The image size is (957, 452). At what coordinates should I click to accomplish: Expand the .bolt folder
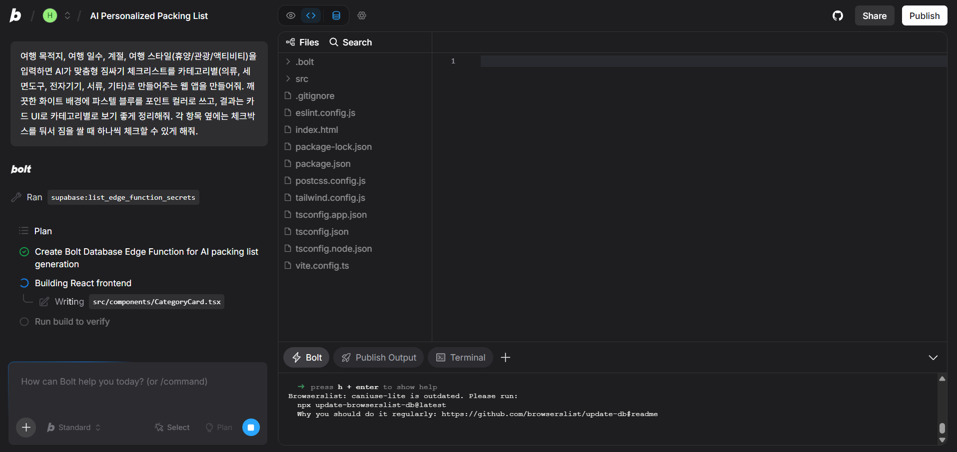coord(304,62)
